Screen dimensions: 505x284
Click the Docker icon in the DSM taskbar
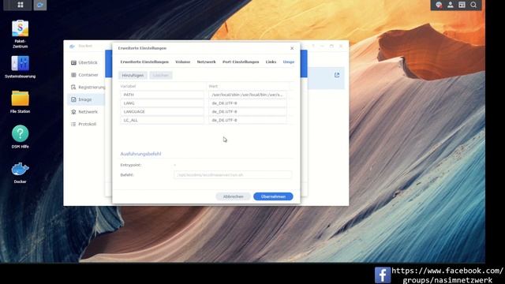click(40, 5)
